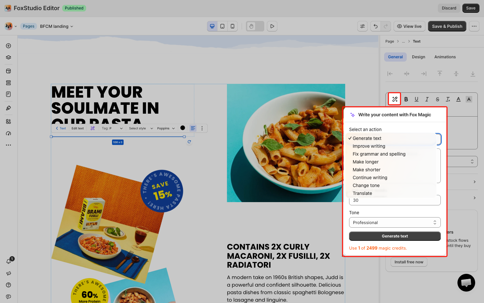Underline the selected text
Image resolution: width=484 pixels, height=303 pixels.
pos(417,99)
